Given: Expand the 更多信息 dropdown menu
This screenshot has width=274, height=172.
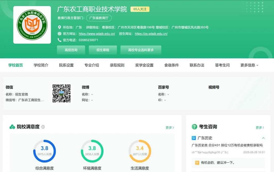Looking at the screenshot, I should 249,65.
